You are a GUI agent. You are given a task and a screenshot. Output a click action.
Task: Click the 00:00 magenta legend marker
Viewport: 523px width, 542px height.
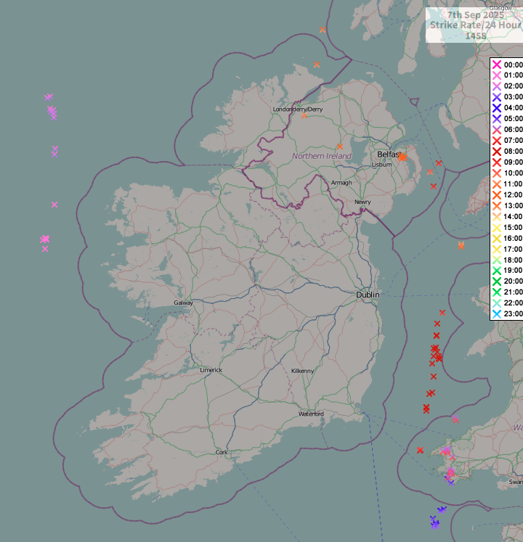pos(497,65)
